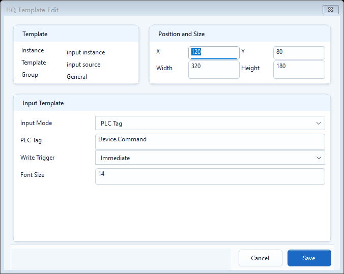Click the X position field

(x=214, y=53)
